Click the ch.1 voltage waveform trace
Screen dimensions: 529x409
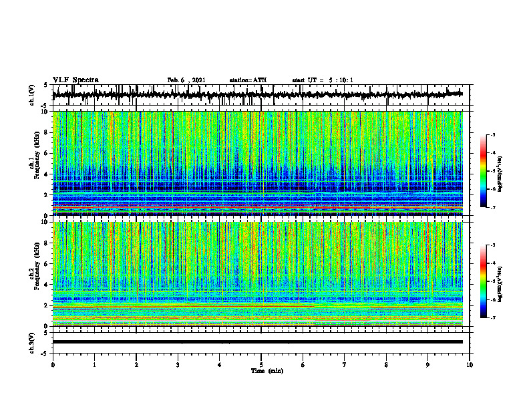click(257, 95)
